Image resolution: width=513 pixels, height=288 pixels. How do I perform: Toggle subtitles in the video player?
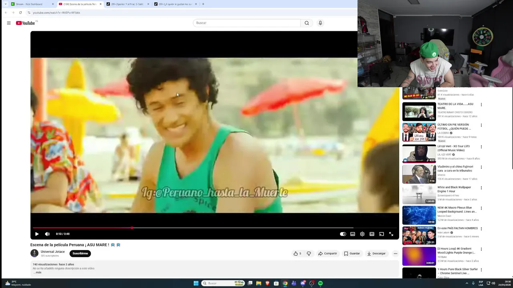(x=353, y=234)
